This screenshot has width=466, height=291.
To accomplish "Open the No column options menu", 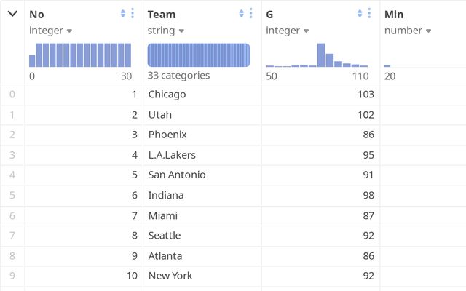I will [x=132, y=14].
